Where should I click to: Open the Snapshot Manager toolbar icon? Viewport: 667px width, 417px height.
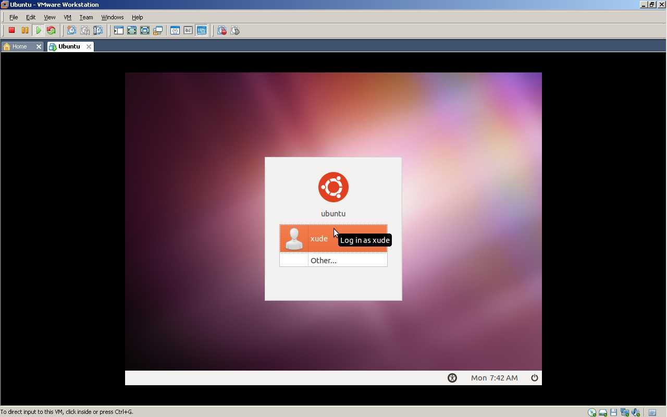tap(97, 31)
